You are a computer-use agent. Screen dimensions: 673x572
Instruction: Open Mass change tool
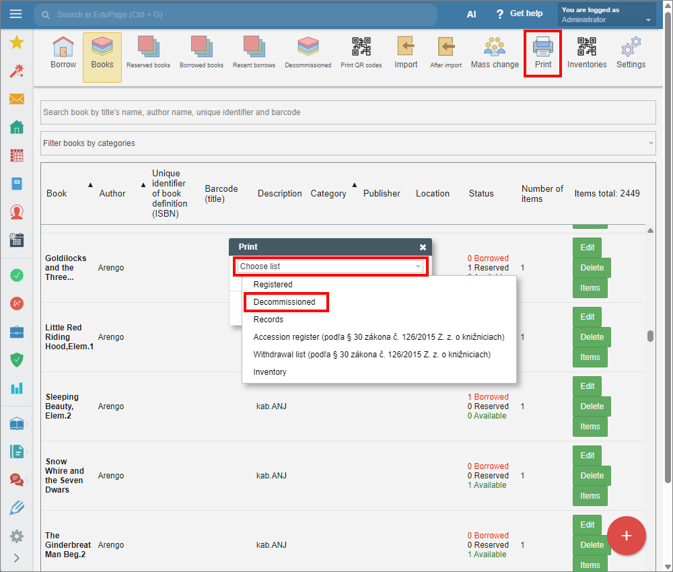[x=495, y=53]
